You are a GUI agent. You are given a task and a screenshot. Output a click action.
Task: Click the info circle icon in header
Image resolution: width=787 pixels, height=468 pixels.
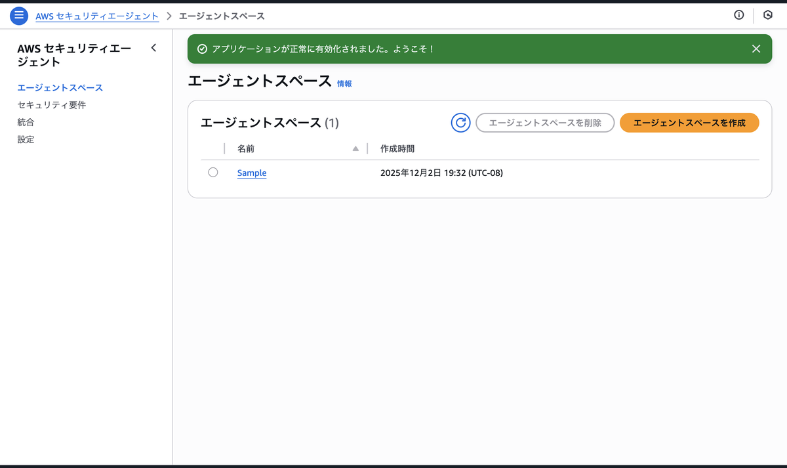(x=738, y=15)
